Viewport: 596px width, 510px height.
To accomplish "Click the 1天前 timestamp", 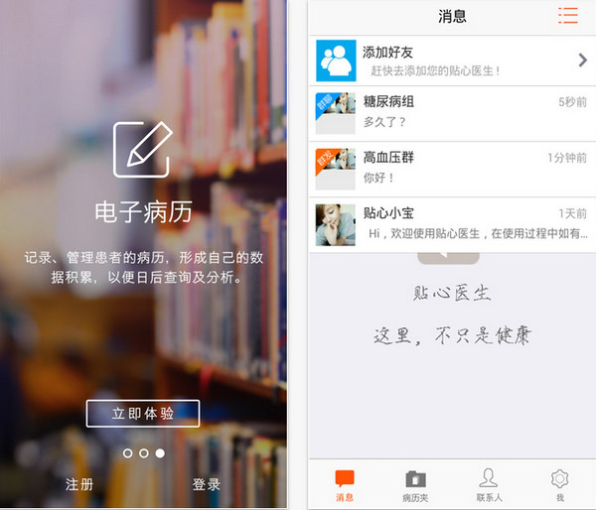I will [x=572, y=213].
